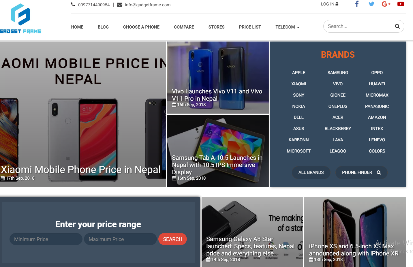This screenshot has width=413, height=267.
Task: Focus the Minimum Price field
Action: (x=46, y=239)
